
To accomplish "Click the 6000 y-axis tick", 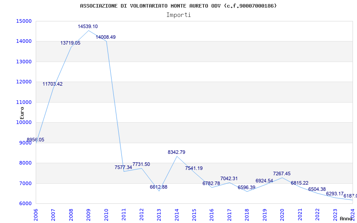I will click(25, 204).
